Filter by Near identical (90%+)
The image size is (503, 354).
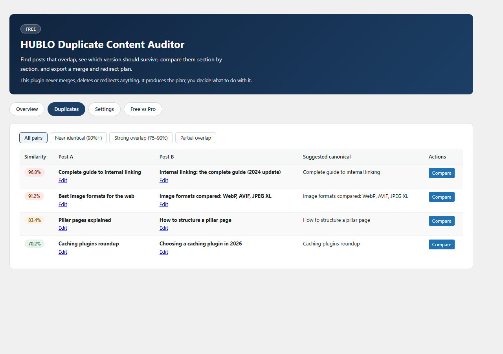[78, 138]
